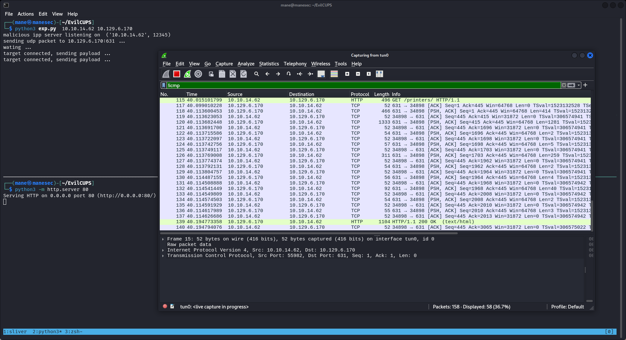Open Wireshark Edit menu

(180, 64)
